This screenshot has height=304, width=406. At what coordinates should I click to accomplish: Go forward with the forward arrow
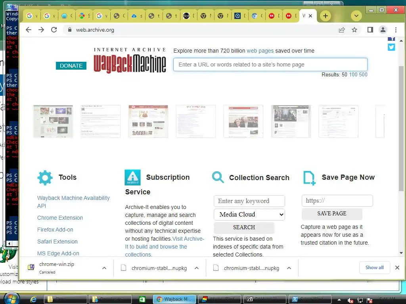41,30
